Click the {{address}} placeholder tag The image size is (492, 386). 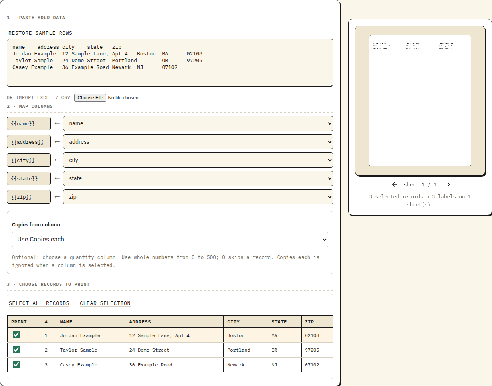pyautogui.click(x=29, y=142)
